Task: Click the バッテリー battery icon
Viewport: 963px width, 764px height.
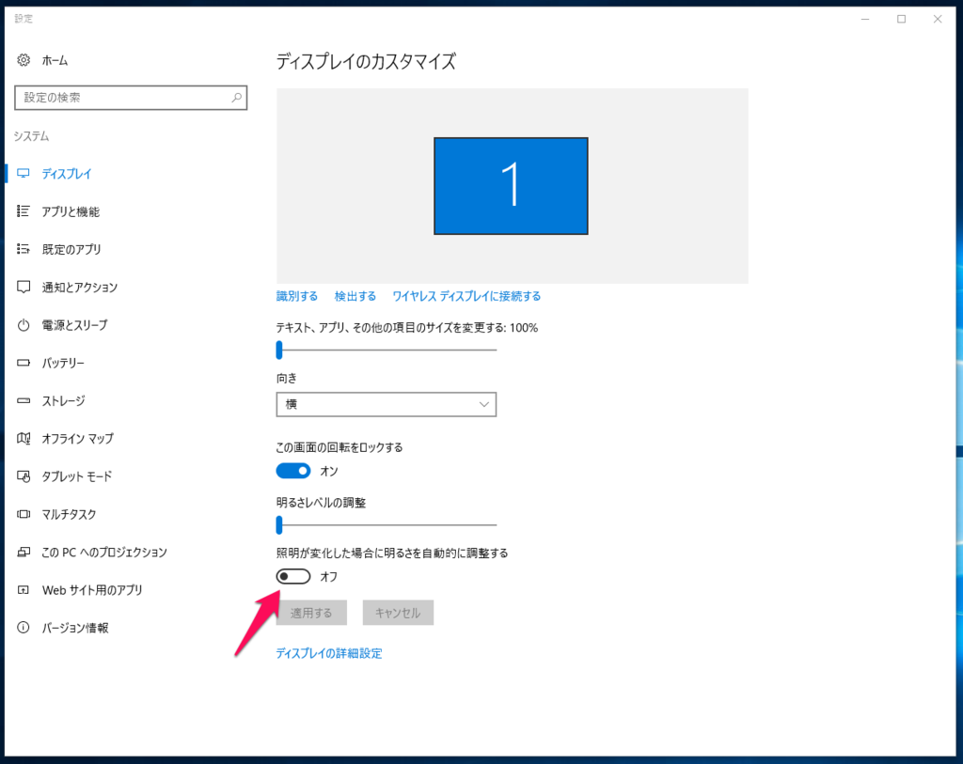Action: tap(24, 363)
